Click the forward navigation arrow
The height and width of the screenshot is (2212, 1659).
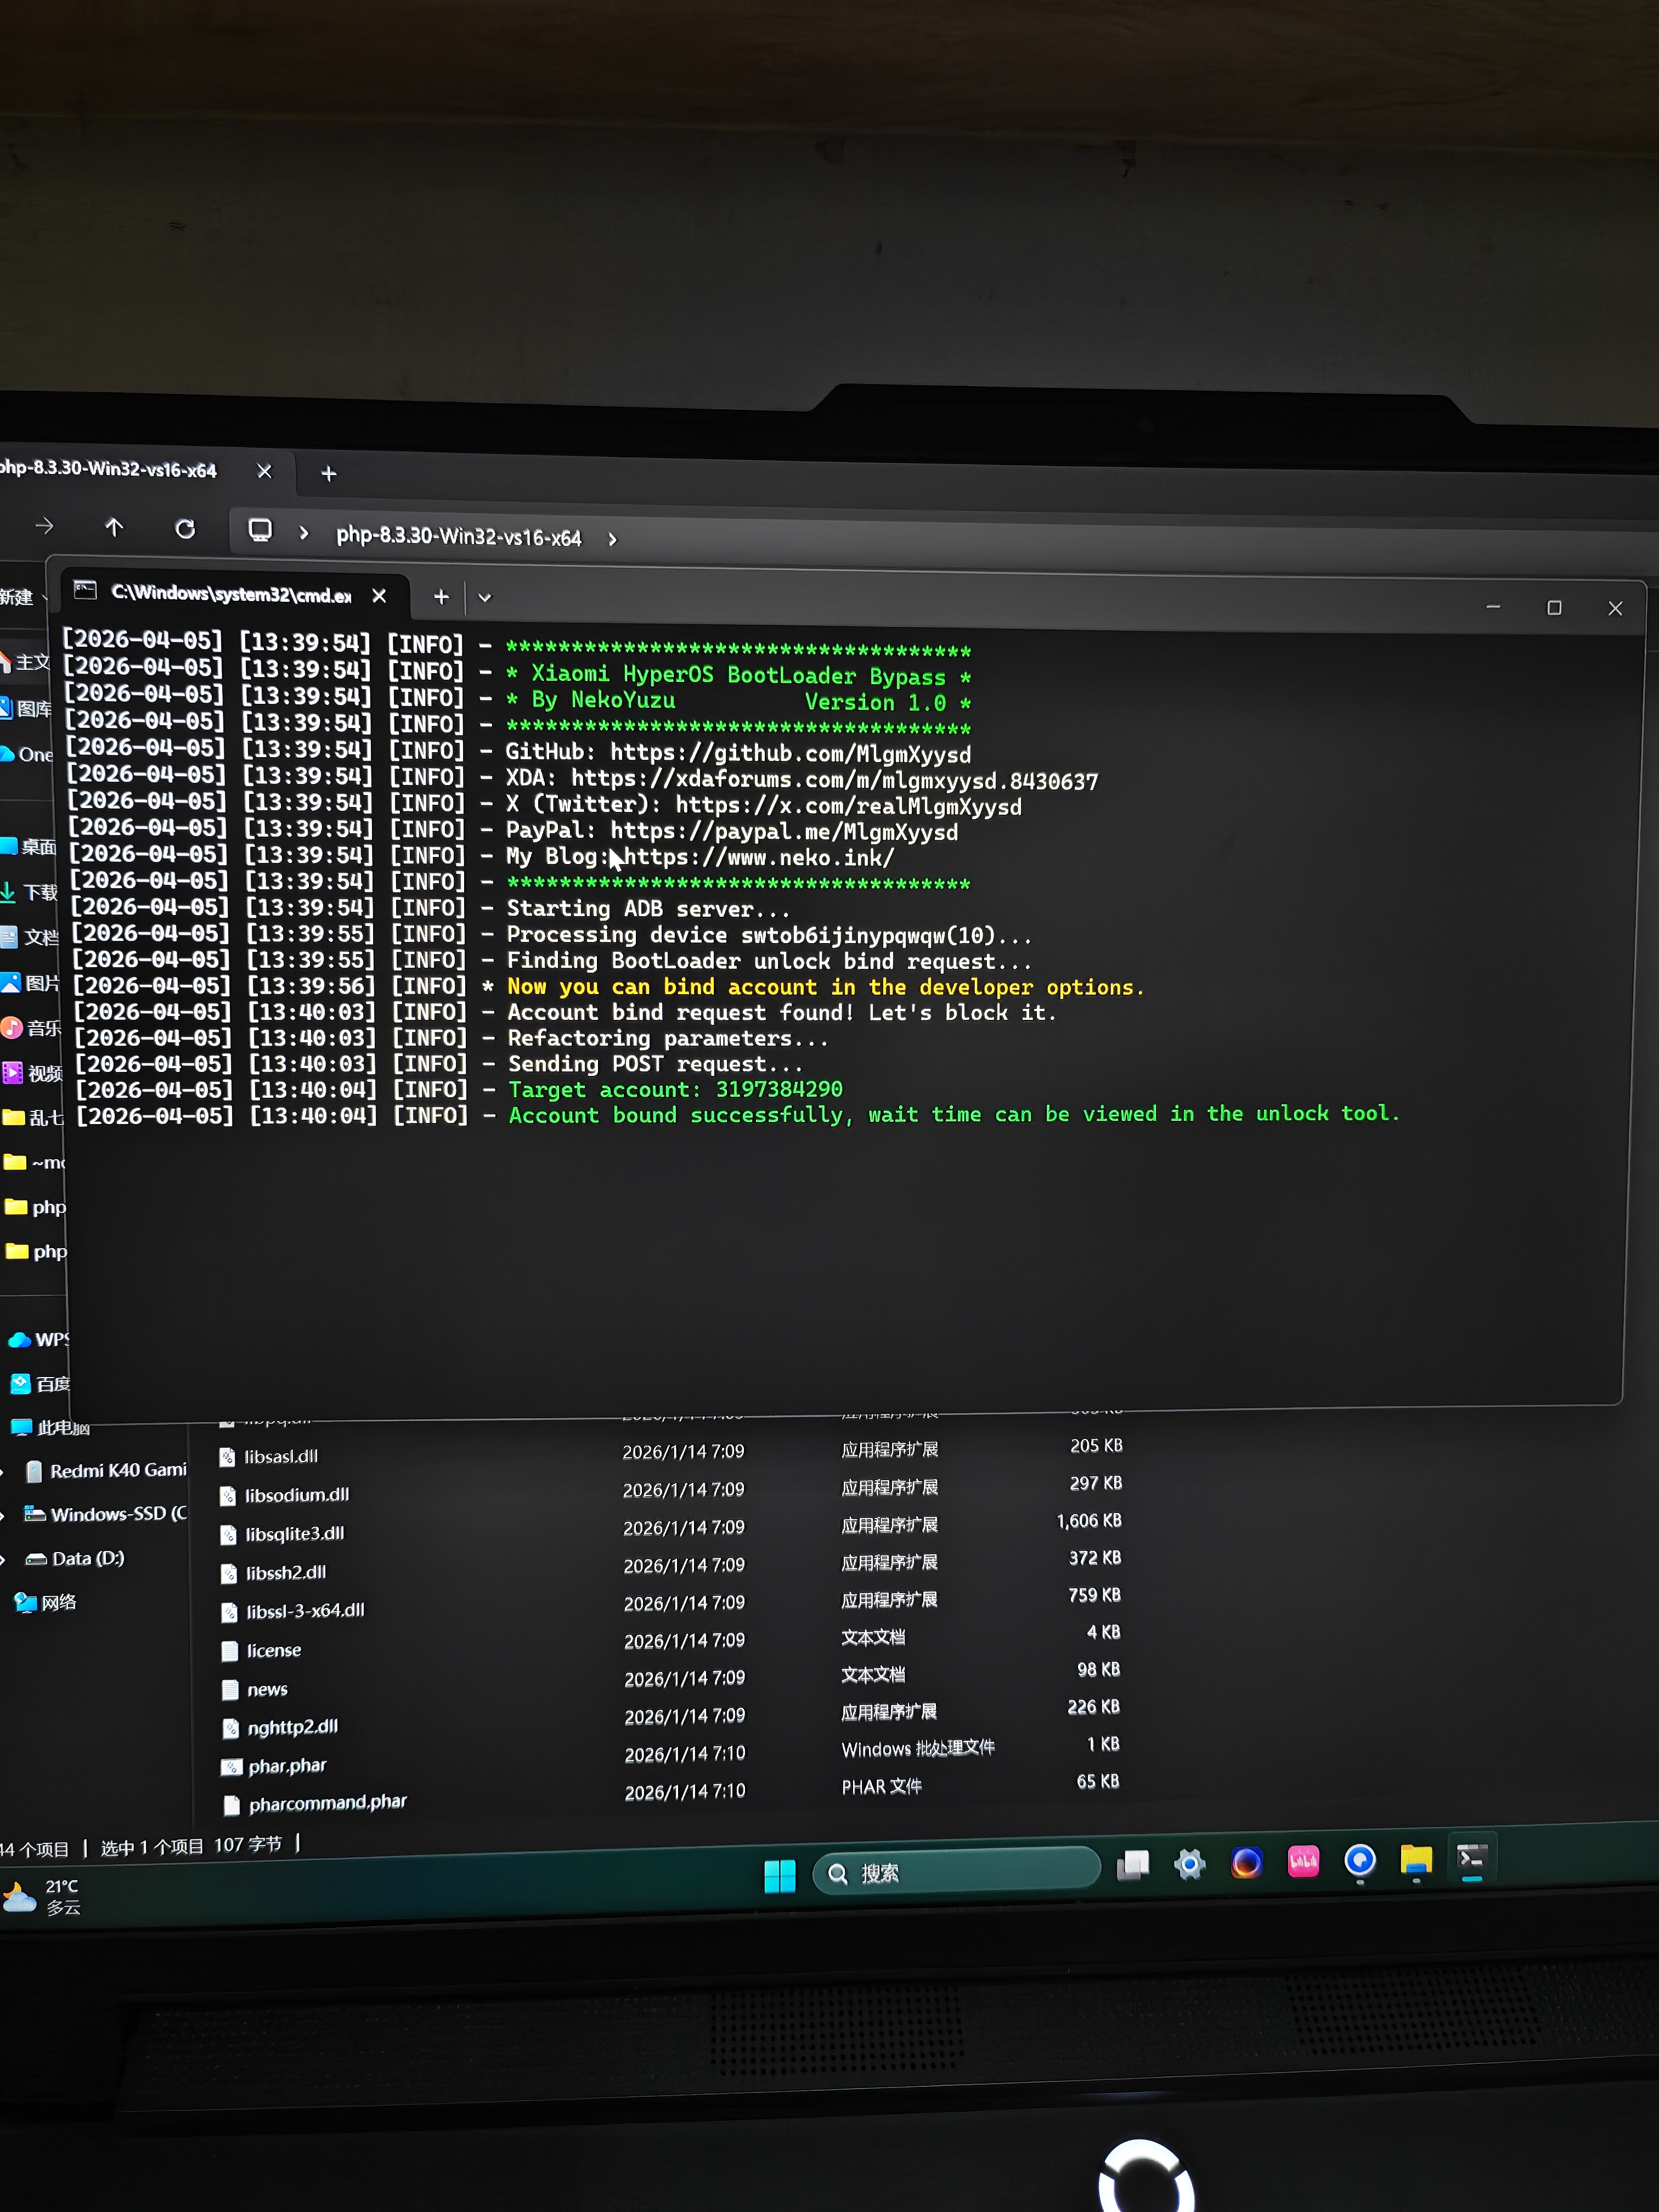pos(44,525)
